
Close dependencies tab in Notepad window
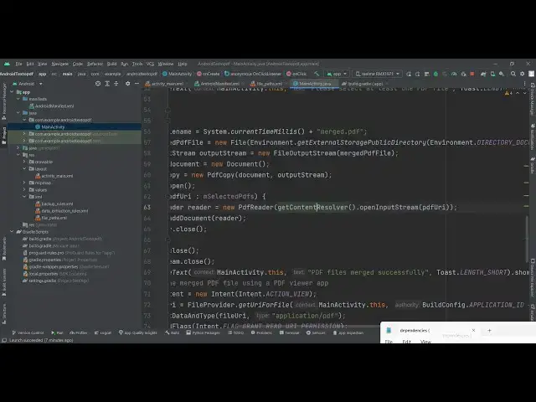click(473, 330)
